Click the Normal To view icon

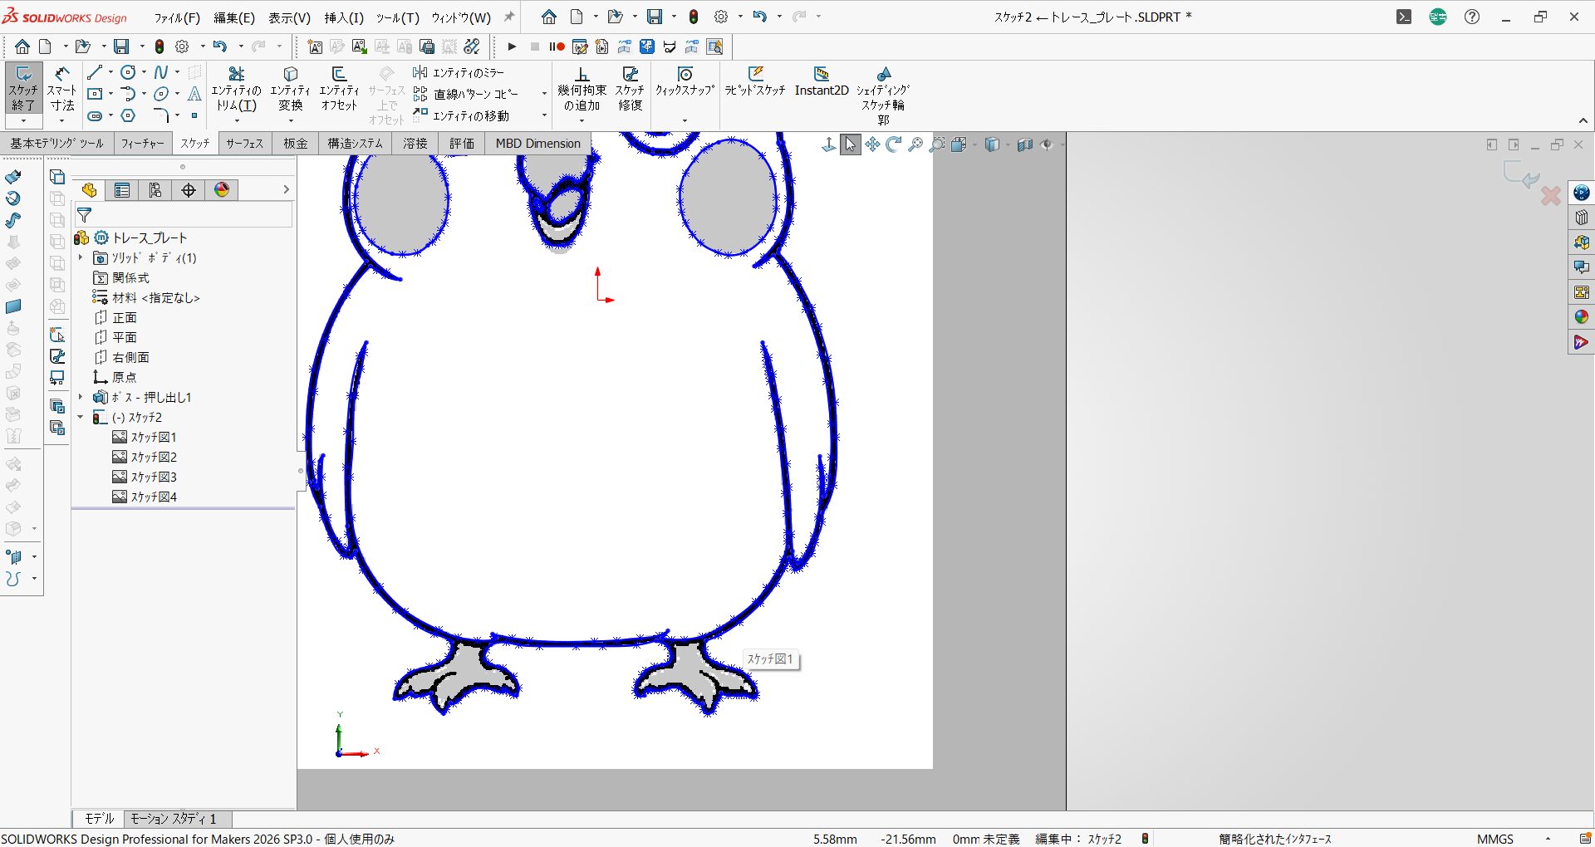pyautogui.click(x=828, y=144)
